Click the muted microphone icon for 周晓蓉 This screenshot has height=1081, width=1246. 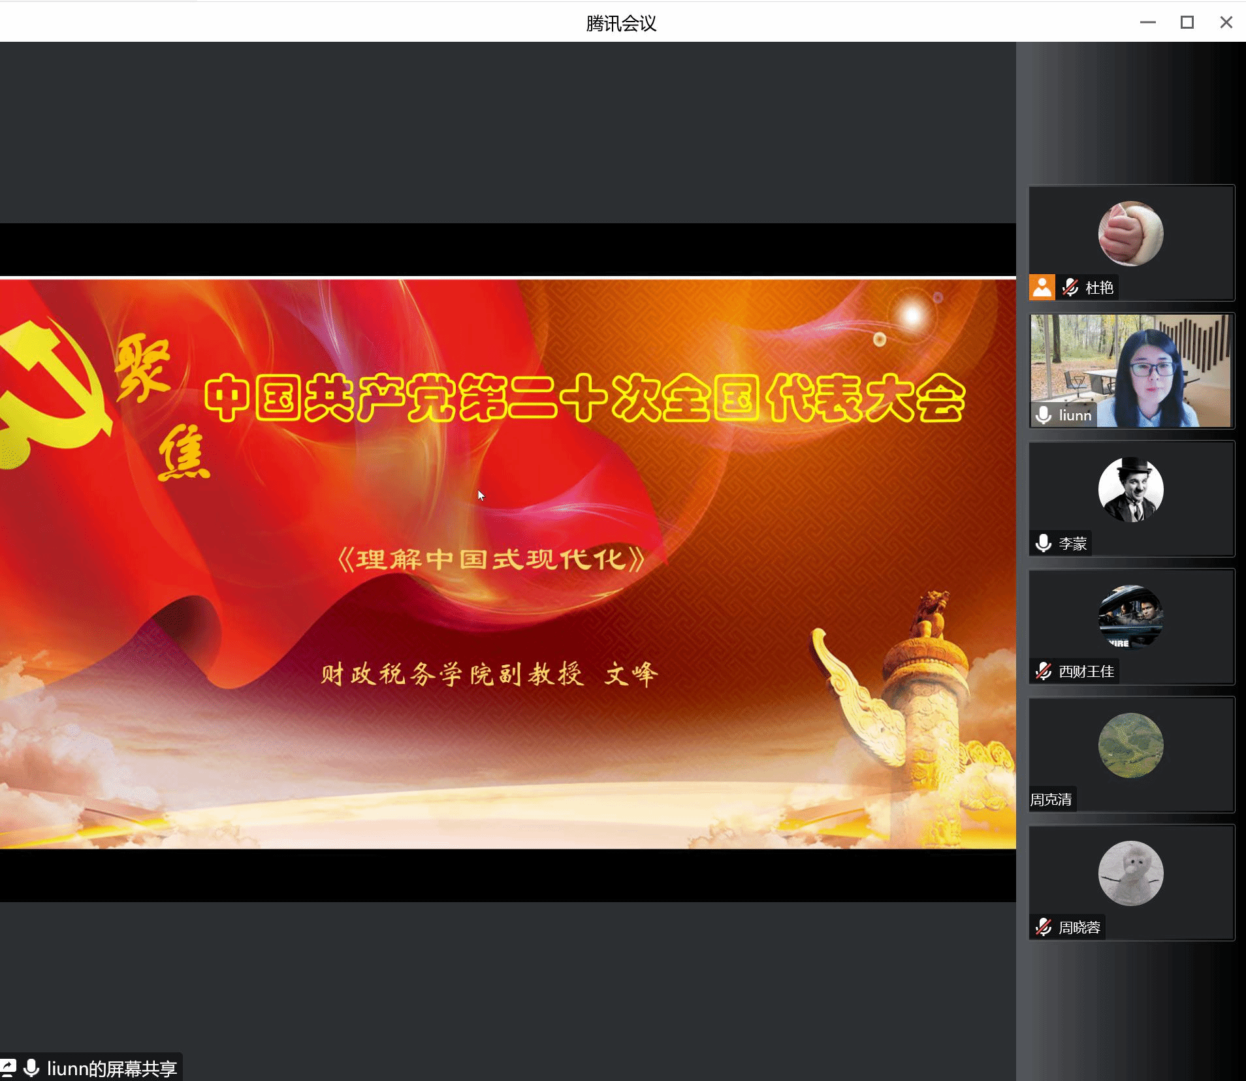pyautogui.click(x=1044, y=927)
